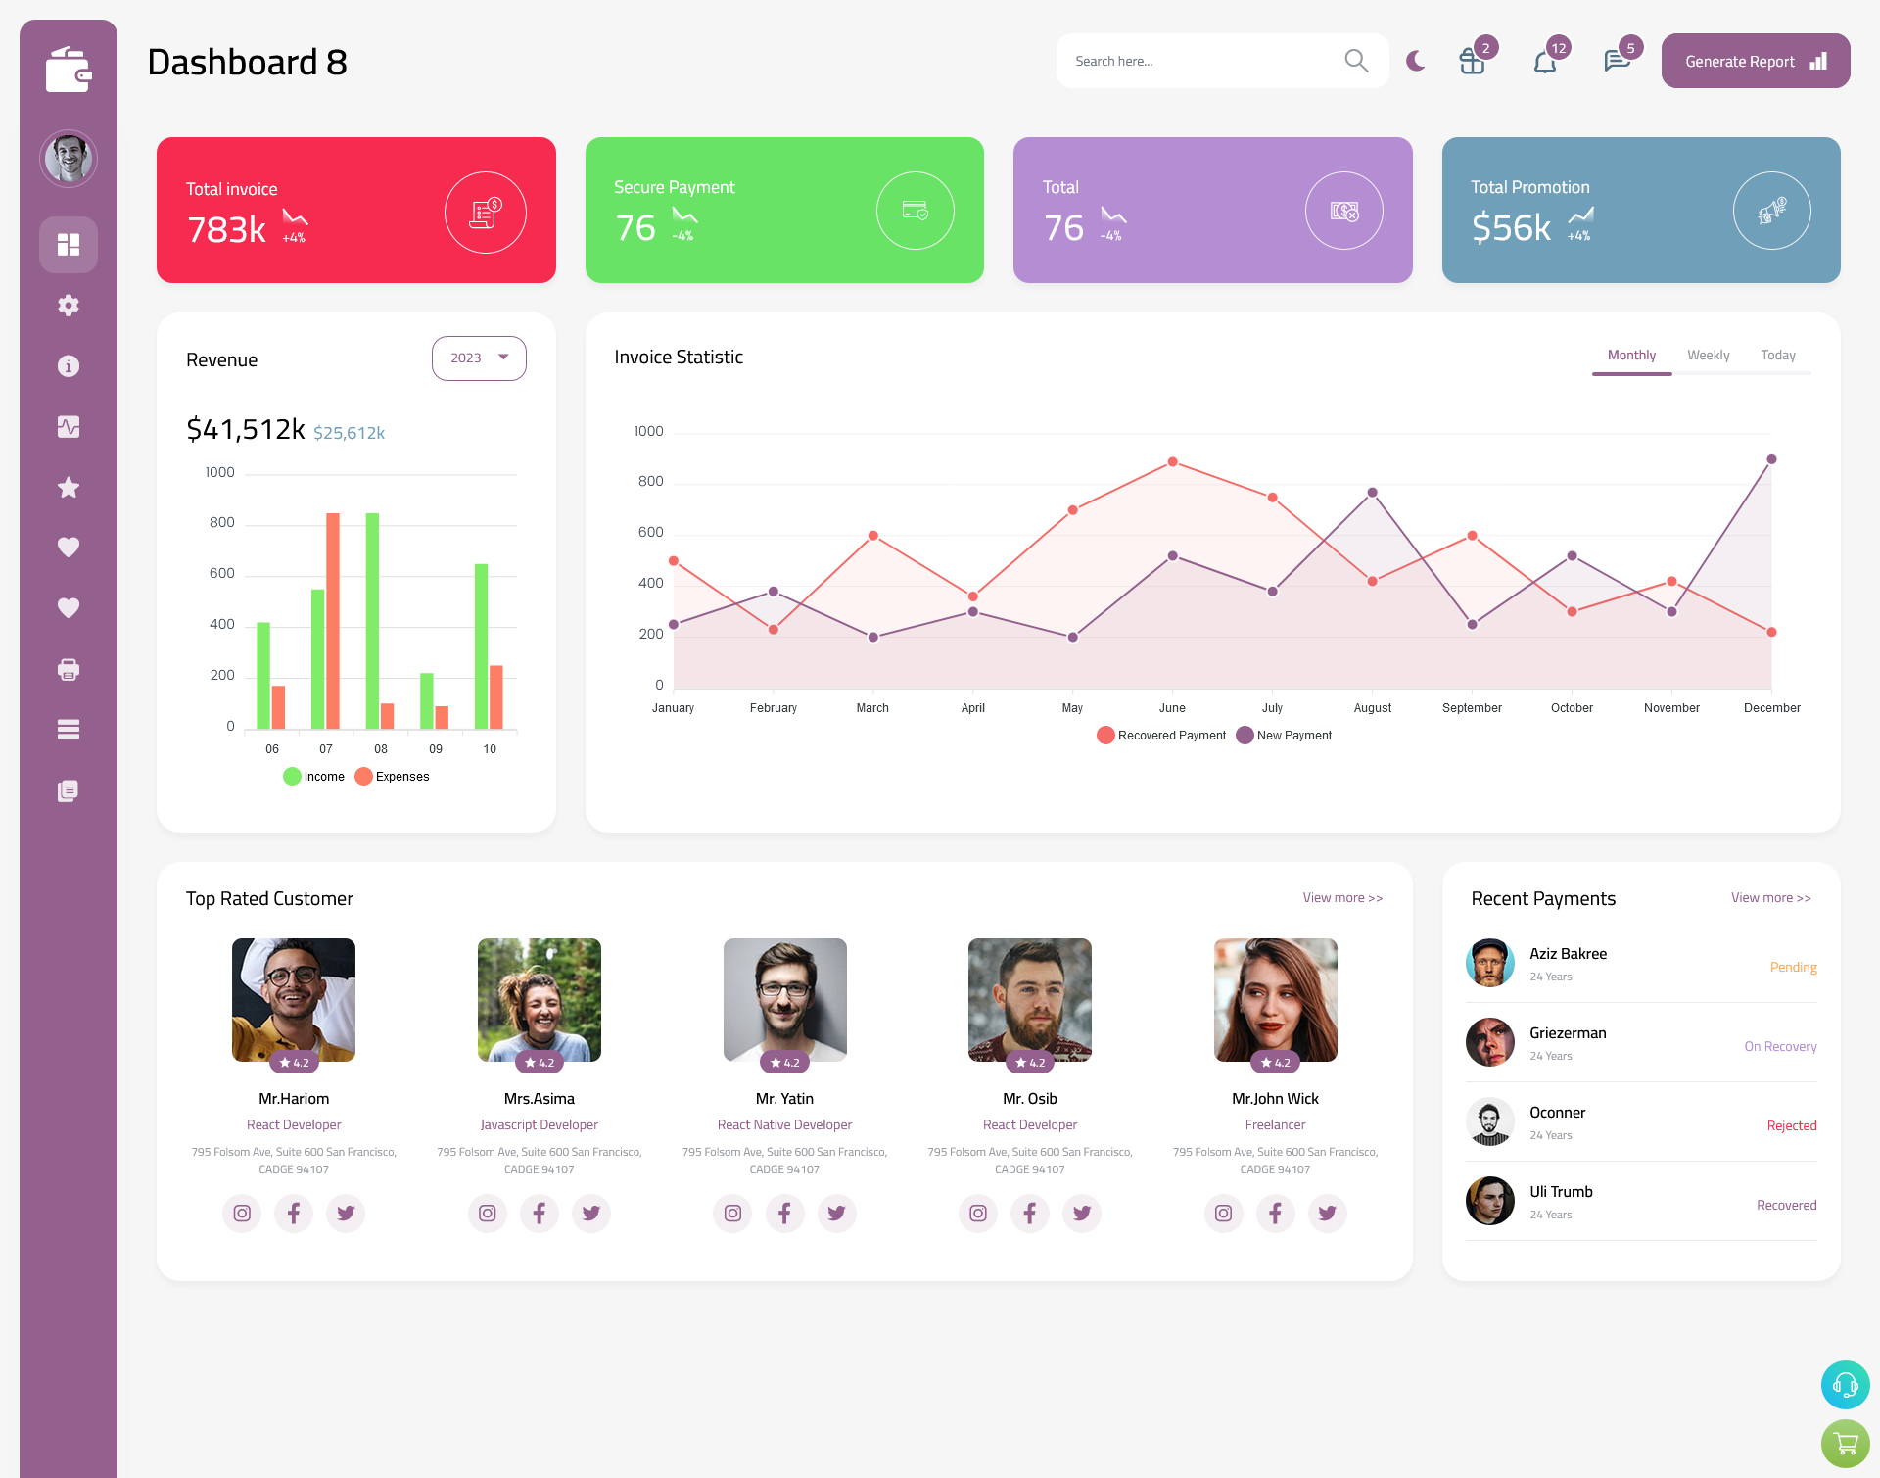Switch to Today tab in Invoice Statistic
This screenshot has width=1880, height=1478.
(x=1779, y=355)
